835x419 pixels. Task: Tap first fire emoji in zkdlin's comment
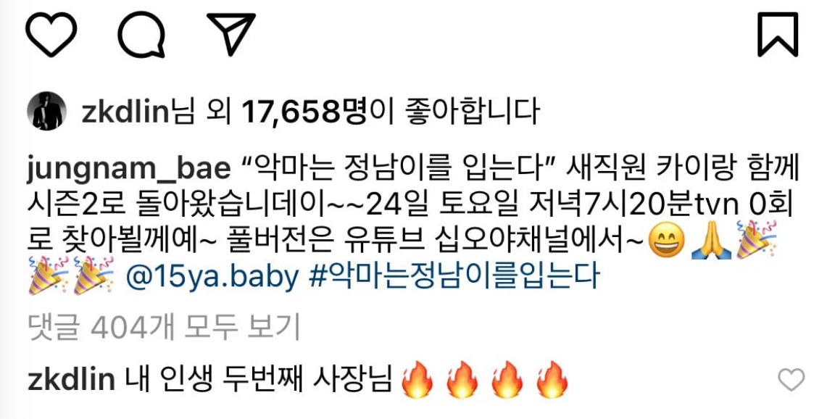(x=417, y=380)
